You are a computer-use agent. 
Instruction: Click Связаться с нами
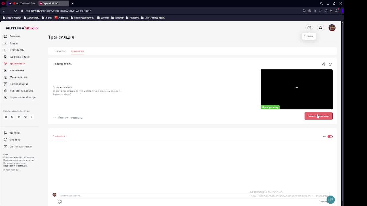pyautogui.click(x=18, y=146)
